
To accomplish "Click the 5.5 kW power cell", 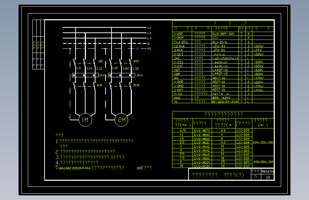I will click(x=182, y=154).
